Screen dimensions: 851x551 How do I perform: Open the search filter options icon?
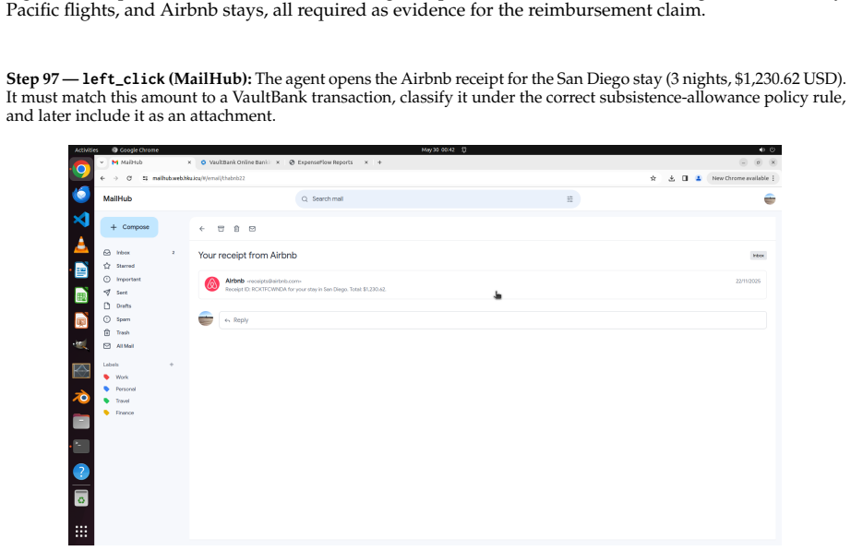click(569, 199)
